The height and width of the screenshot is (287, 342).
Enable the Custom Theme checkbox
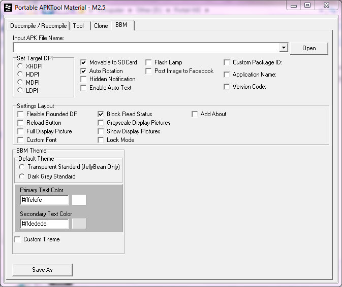click(x=17, y=239)
